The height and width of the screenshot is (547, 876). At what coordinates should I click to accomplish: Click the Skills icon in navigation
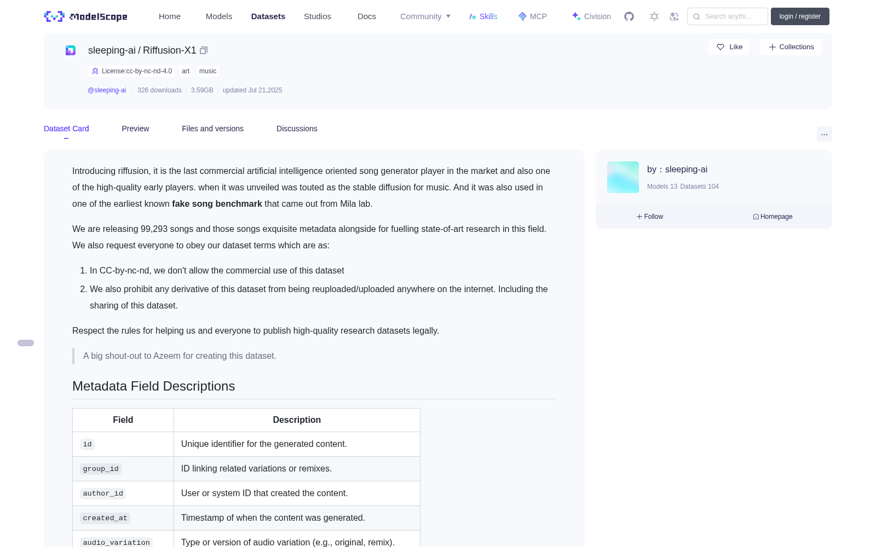point(472,16)
